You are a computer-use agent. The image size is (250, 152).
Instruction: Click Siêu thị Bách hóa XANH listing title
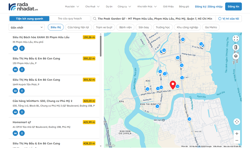41,37
